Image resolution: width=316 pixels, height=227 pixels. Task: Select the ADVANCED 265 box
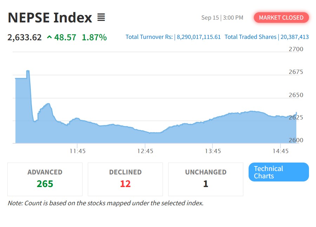[x=45, y=179]
